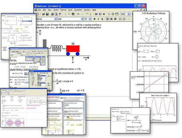Image resolution: width=182 pixels, height=138 pixels.
Task: Run the spelling check
Action: [60, 14]
